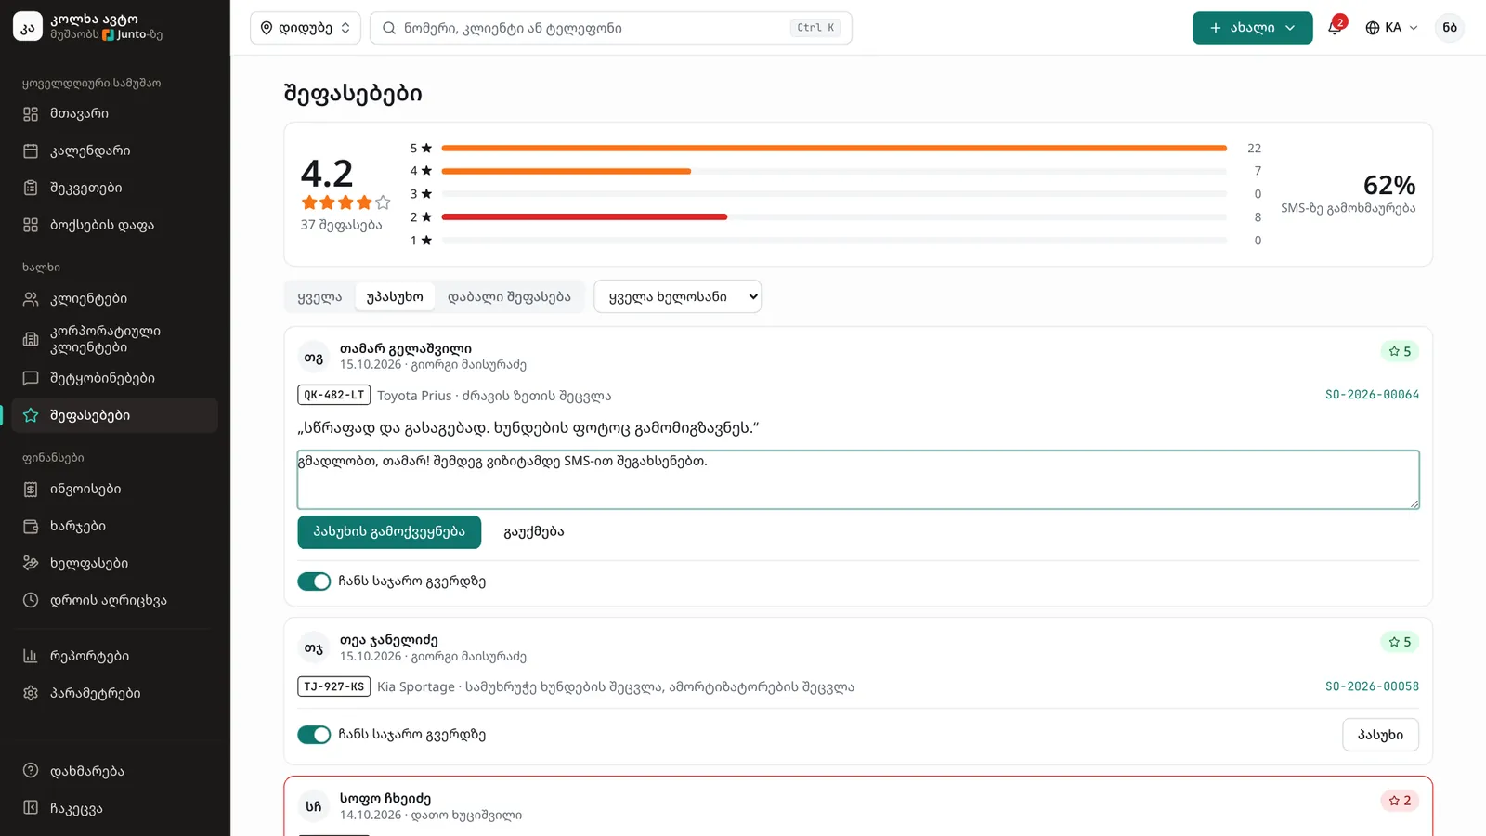
Task: Toggle public visibility for თეა ჯანელიძე review
Action: (x=314, y=735)
